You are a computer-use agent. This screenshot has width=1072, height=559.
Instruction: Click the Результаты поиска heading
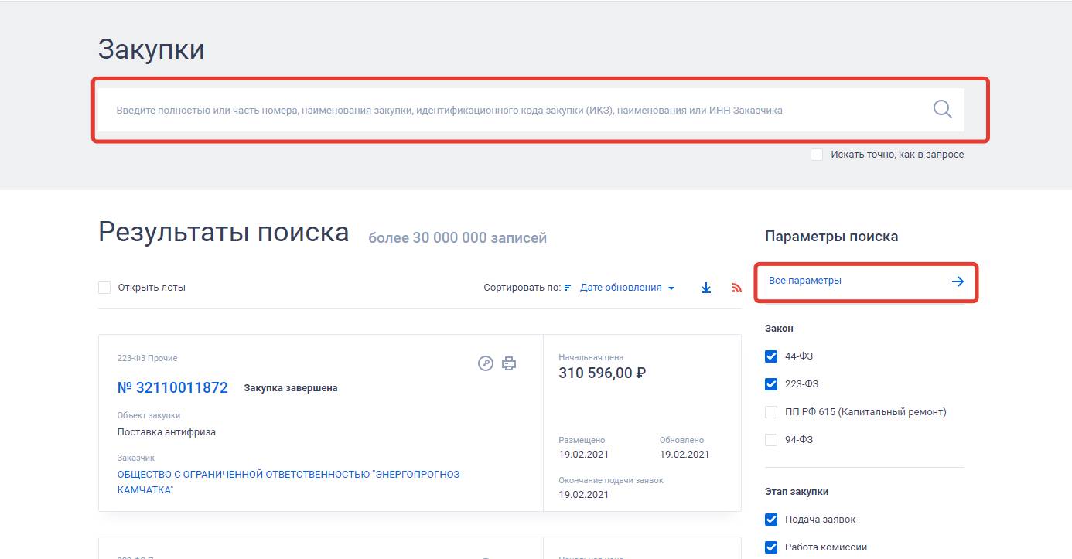(x=224, y=232)
